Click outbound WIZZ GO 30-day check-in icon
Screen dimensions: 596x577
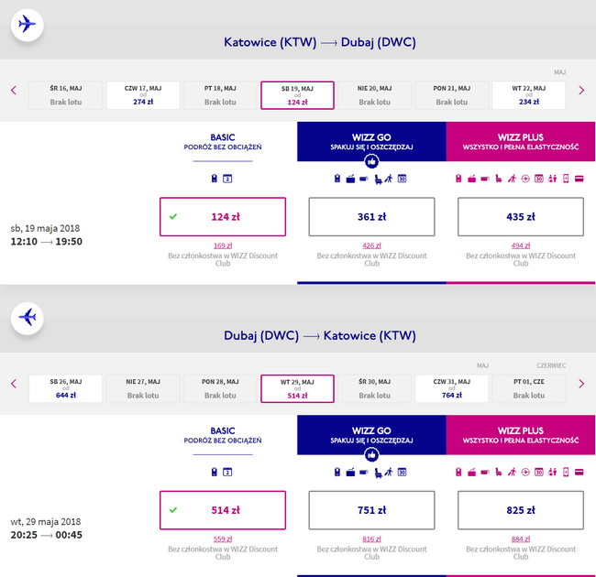pyautogui.click(x=402, y=179)
